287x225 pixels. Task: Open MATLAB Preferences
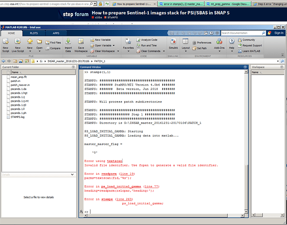[202, 43]
